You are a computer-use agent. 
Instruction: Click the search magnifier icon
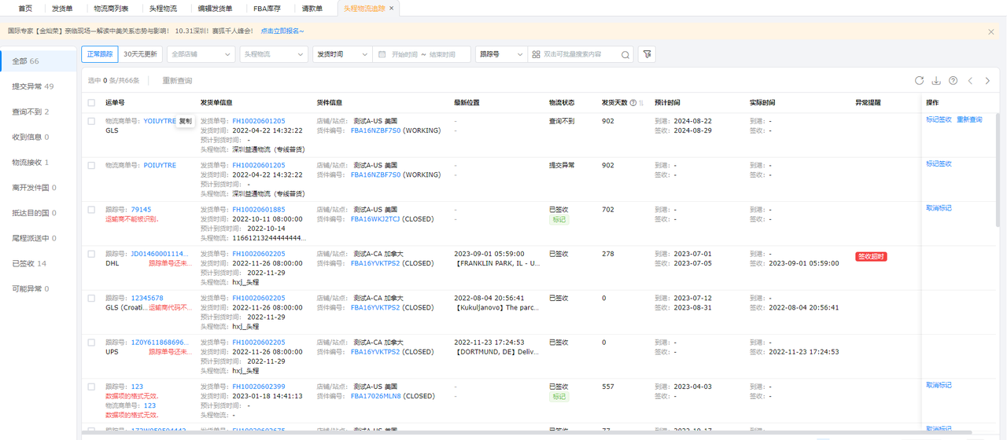[625, 55]
